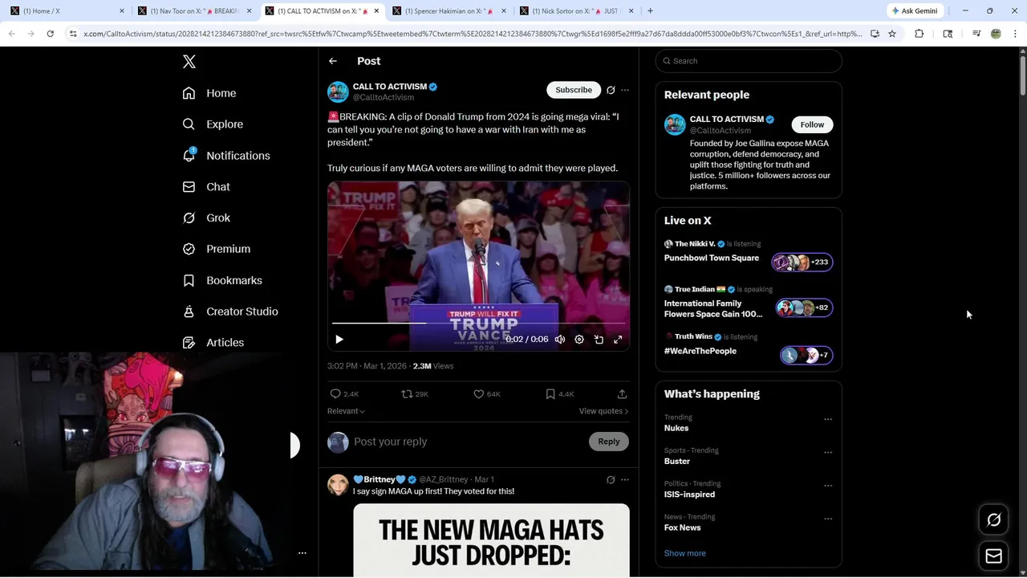Open options for Buster trend
Image resolution: width=1027 pixels, height=578 pixels.
pos(828,453)
